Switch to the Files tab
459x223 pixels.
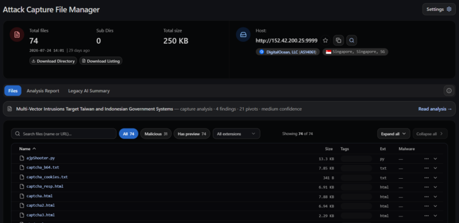pyautogui.click(x=13, y=91)
